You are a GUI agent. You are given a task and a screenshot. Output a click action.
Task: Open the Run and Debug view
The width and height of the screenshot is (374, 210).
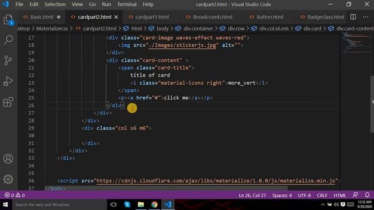(x=8, y=81)
